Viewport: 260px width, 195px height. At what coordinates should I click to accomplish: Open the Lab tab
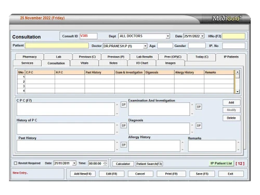[x=58, y=57]
